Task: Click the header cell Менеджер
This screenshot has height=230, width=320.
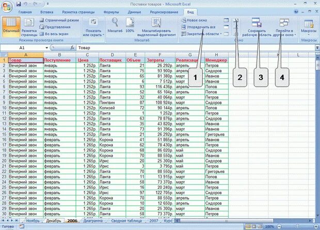Action: click(216, 60)
